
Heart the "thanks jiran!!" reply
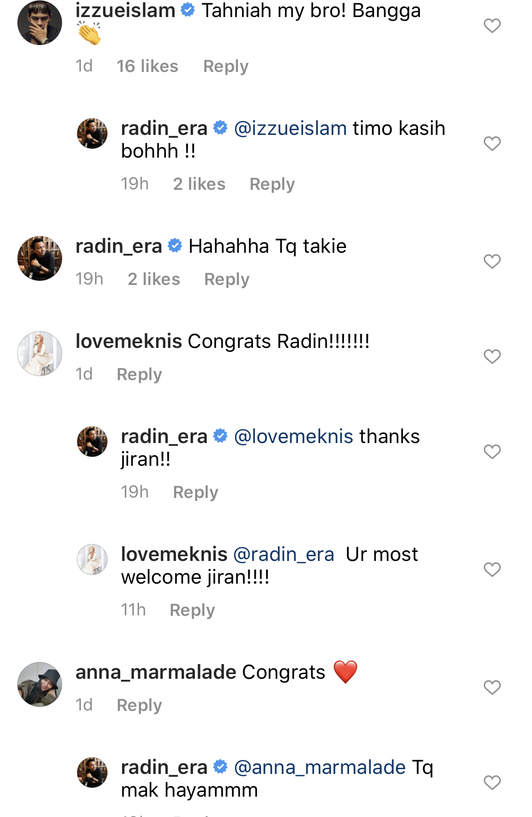coord(492,452)
